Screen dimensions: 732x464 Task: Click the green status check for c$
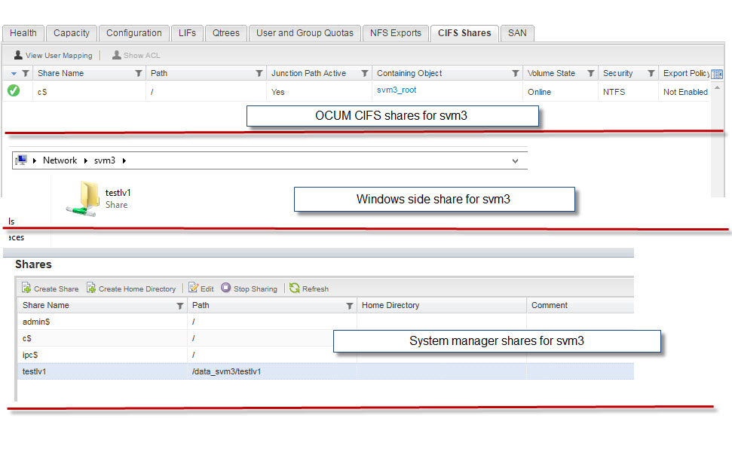click(x=14, y=90)
